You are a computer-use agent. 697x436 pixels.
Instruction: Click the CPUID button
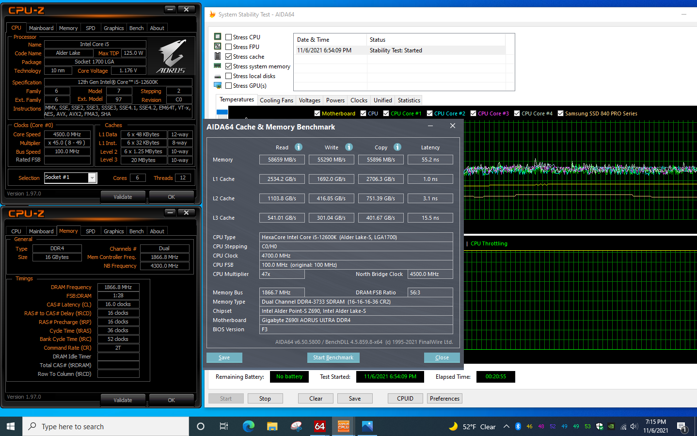(405, 399)
